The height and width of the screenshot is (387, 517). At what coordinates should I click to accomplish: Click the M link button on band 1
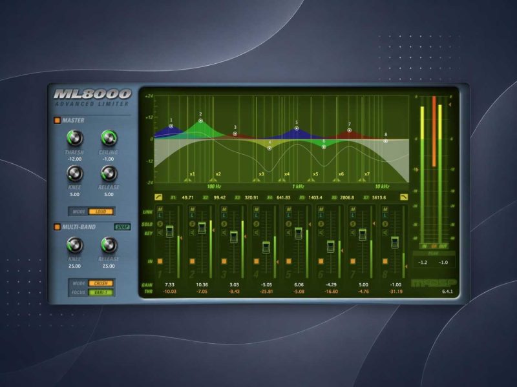click(160, 209)
